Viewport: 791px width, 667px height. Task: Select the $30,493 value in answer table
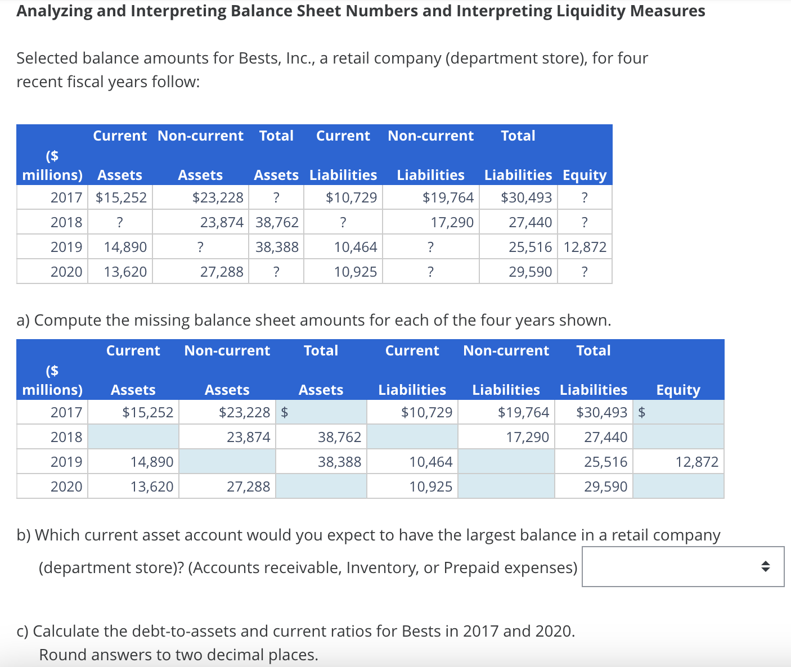(602, 412)
